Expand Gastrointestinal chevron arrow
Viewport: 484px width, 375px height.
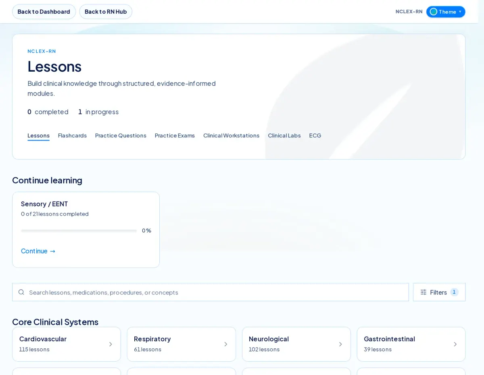pyautogui.click(x=455, y=344)
